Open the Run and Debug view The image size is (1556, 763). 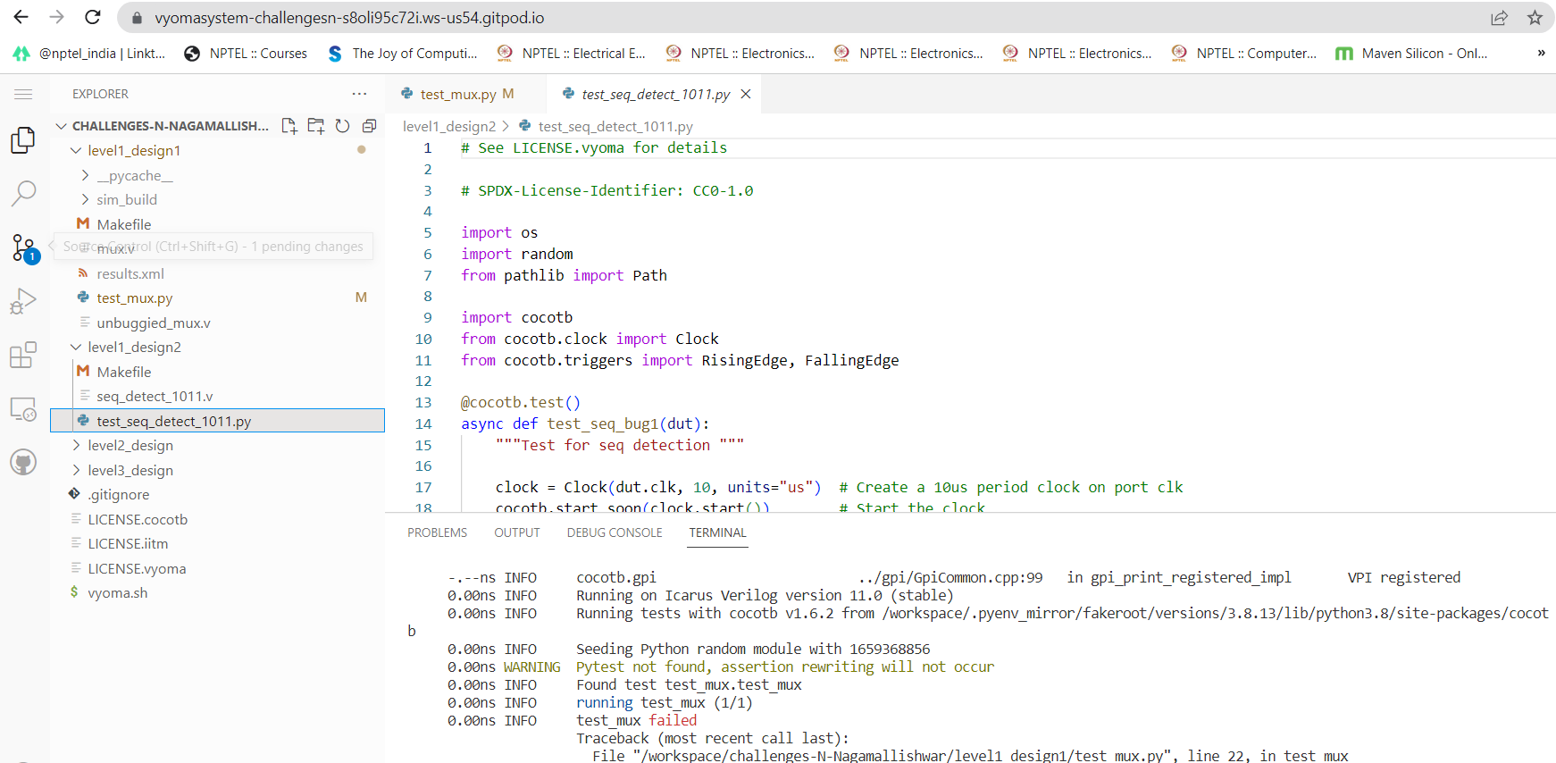click(23, 301)
